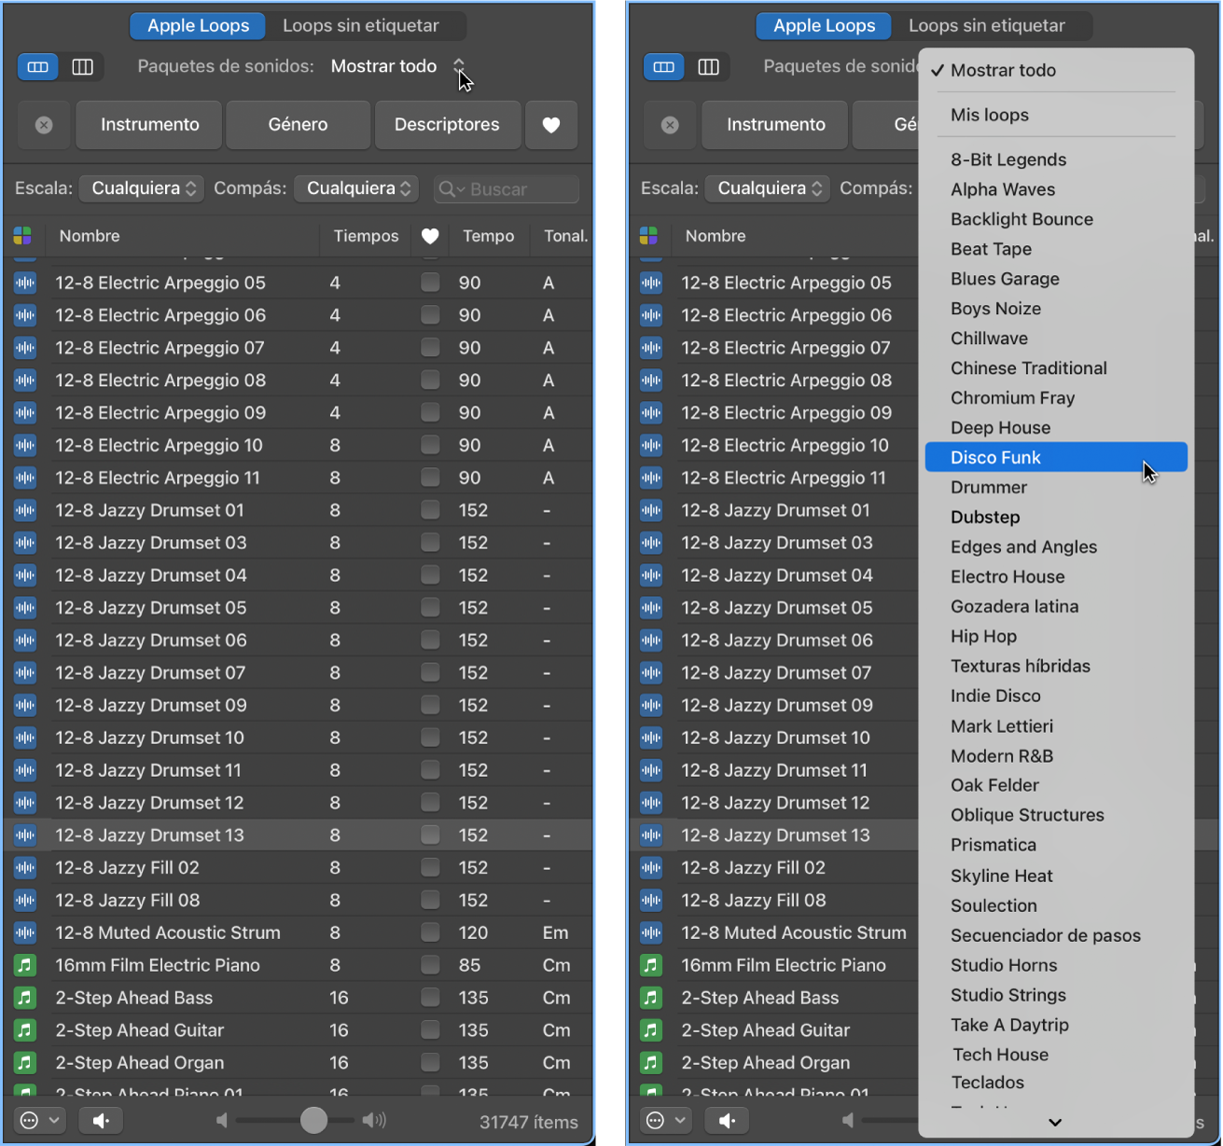Click the loop type color icon in the right panel header
The image size is (1223, 1146).
pyautogui.click(x=649, y=236)
